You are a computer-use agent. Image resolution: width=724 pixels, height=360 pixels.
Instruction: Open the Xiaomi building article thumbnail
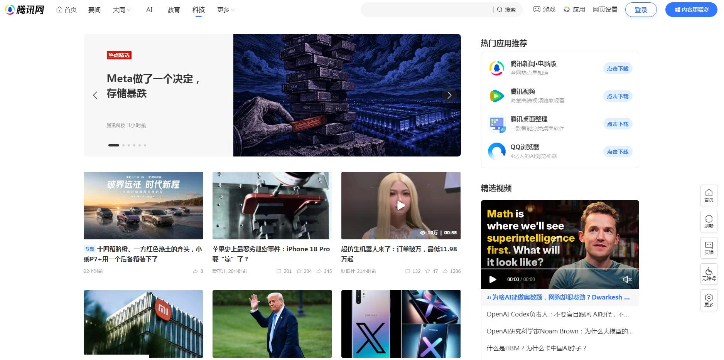[x=143, y=324]
